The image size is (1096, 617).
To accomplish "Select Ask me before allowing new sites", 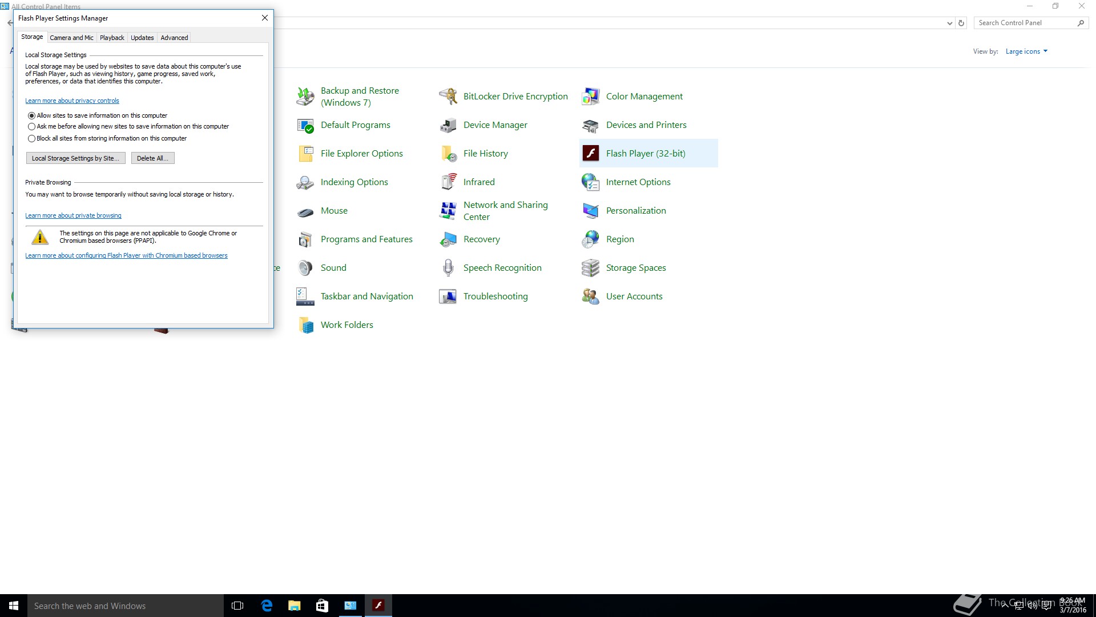I will tap(31, 127).
